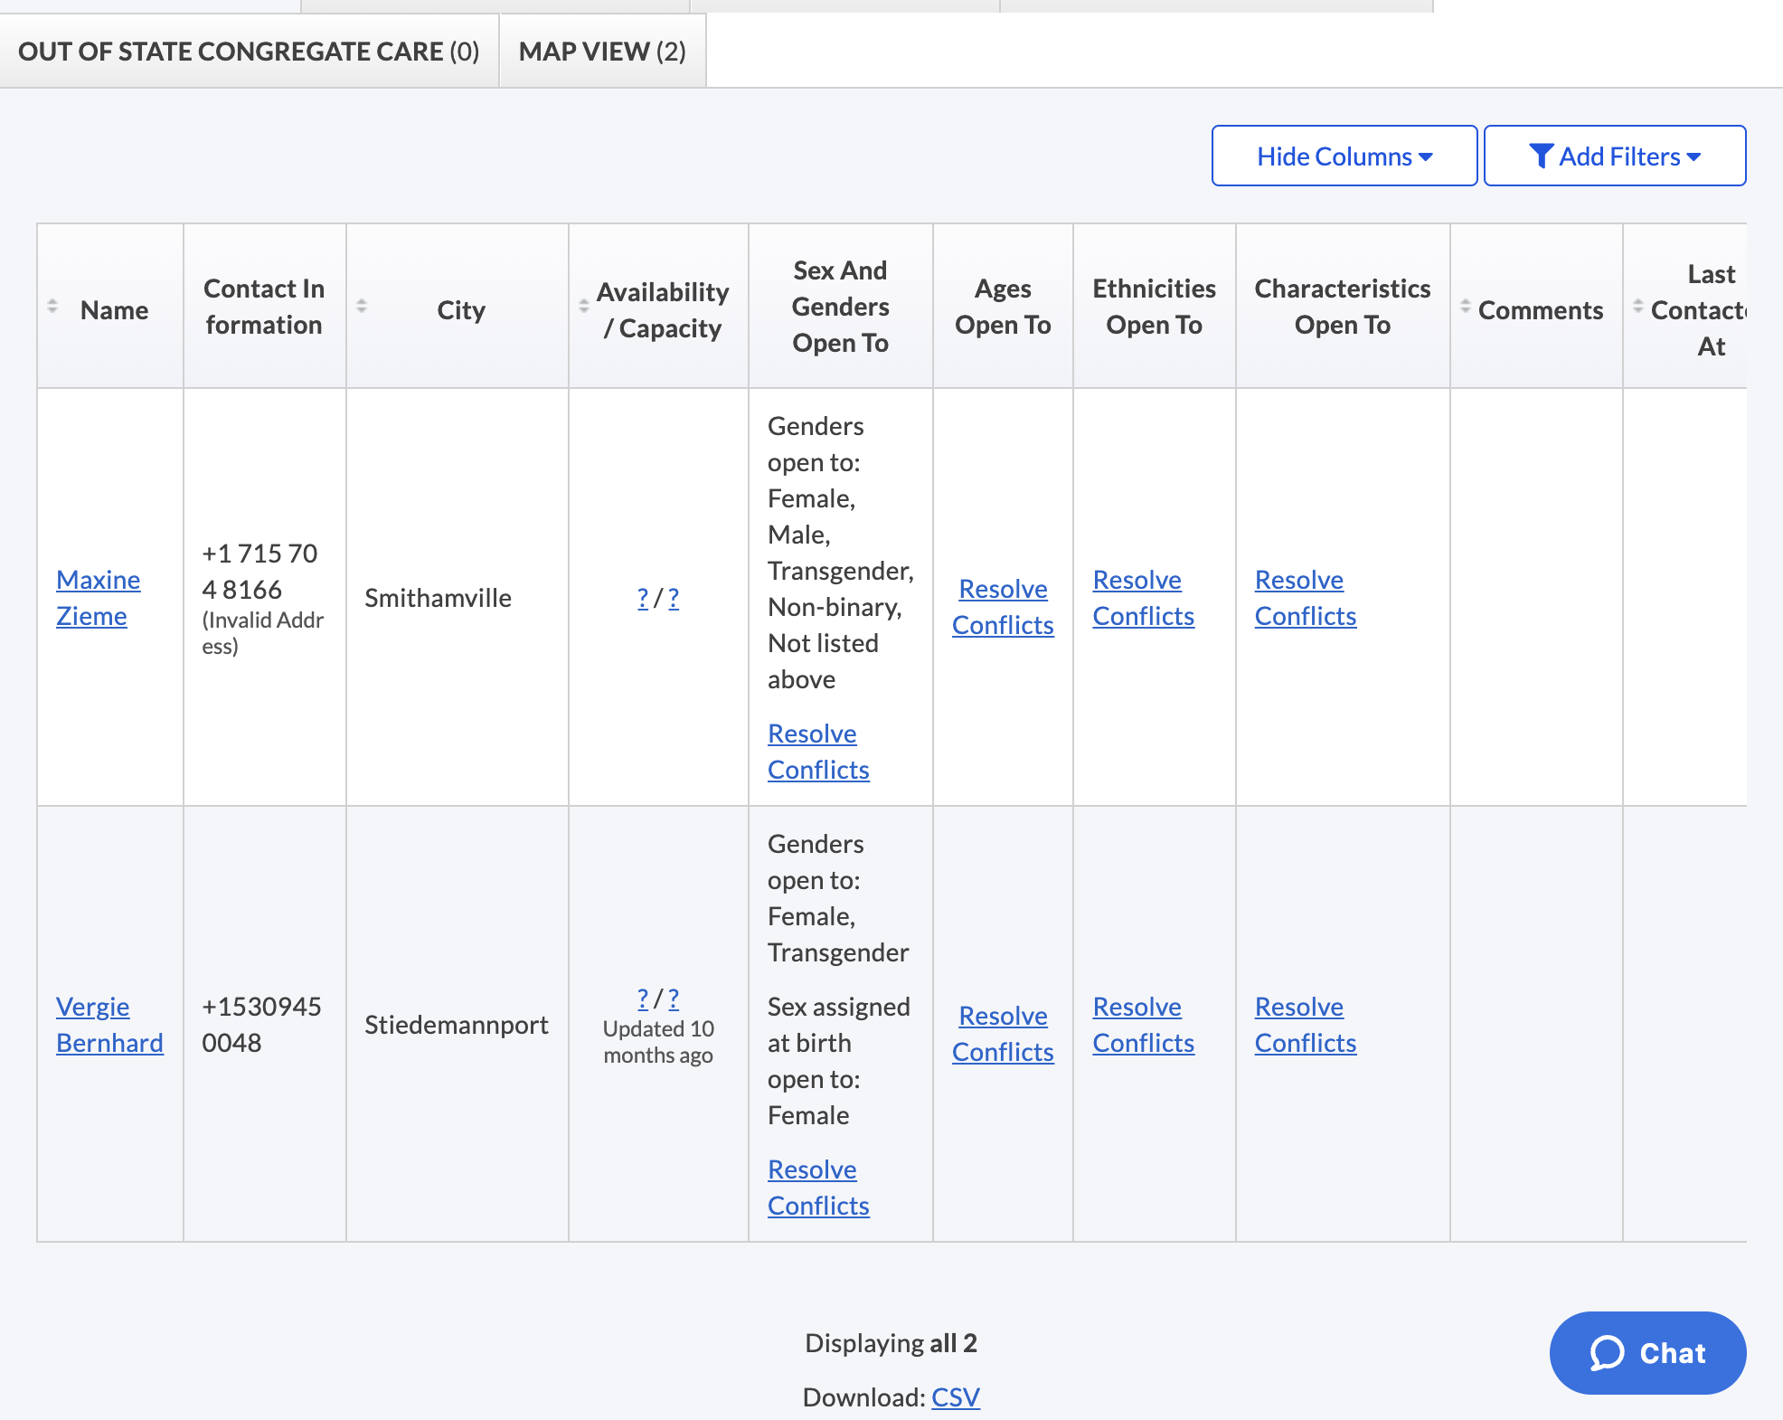This screenshot has height=1420, width=1783.
Task: Click first question mark in Smithamville availability
Action: coord(643,598)
